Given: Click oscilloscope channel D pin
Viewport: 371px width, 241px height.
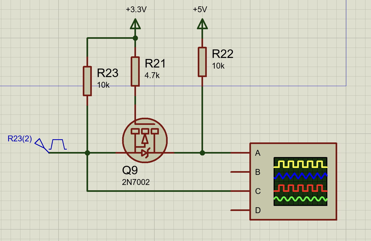Looking at the screenshot, I should coord(240,210).
